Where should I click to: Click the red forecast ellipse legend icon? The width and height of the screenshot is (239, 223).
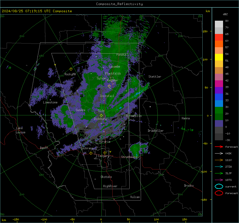pos(219,193)
